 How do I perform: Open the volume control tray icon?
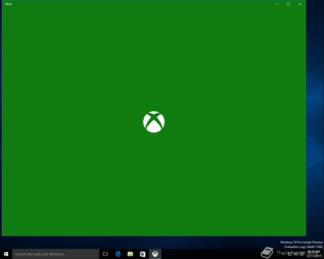coord(296,254)
